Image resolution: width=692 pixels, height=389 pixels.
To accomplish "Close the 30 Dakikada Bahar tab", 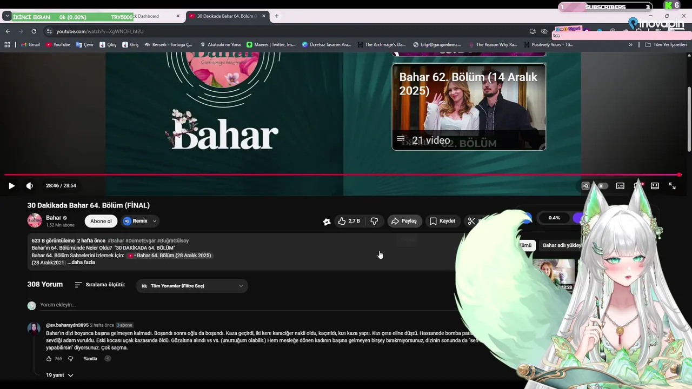I will pyautogui.click(x=264, y=16).
